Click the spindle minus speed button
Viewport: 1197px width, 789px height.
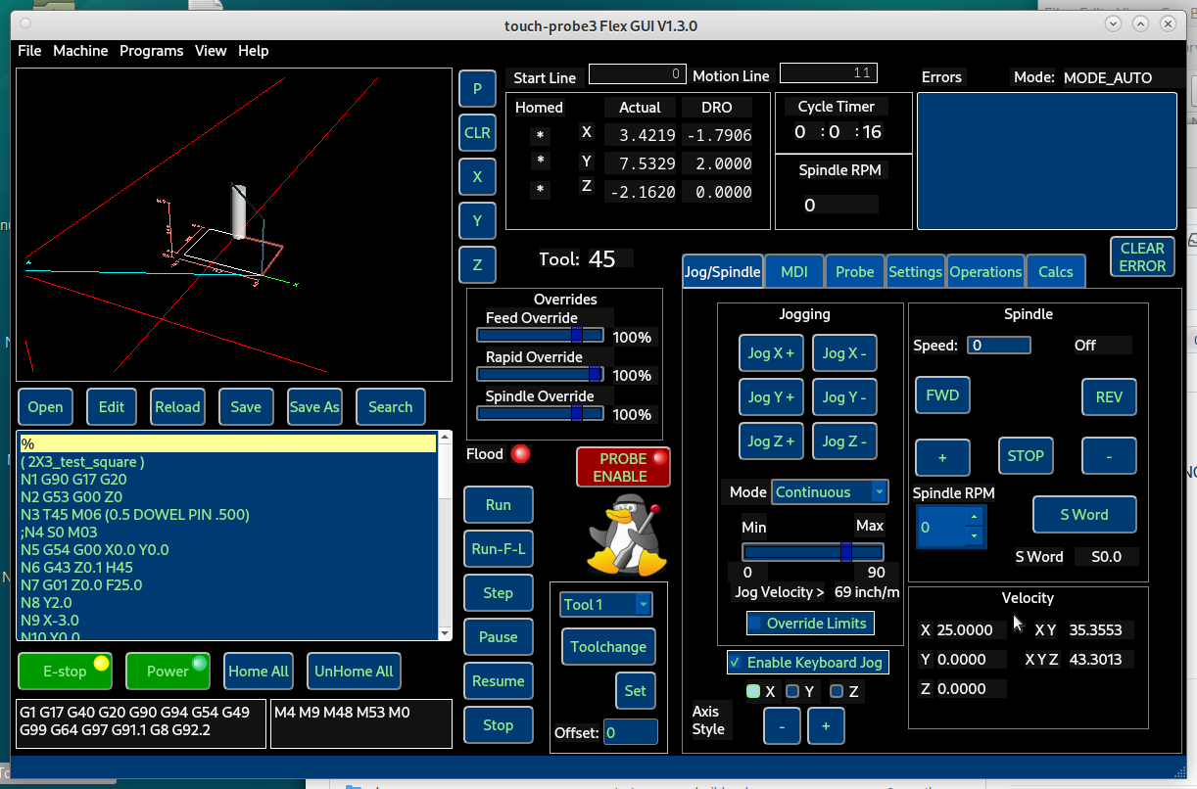1108,457
